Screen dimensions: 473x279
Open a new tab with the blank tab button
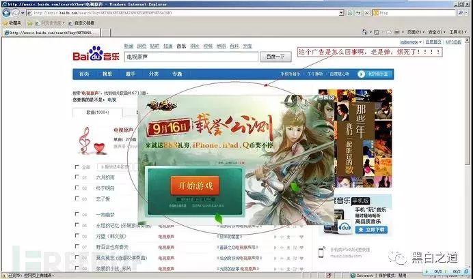(105, 33)
